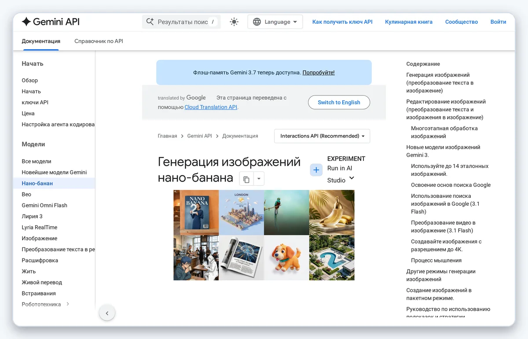The image size is (528, 339).
Task: Jump to 'Используйте до 14 эталонных изображений.'
Action: pyautogui.click(x=450, y=170)
